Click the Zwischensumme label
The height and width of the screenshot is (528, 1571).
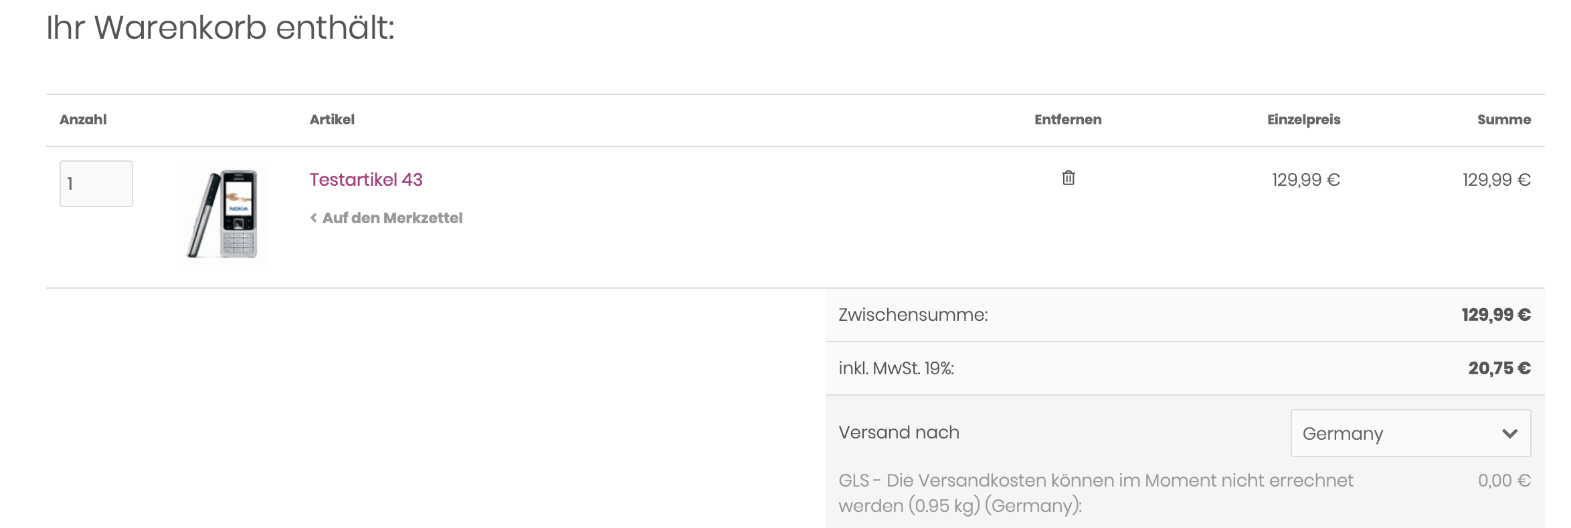tap(913, 315)
